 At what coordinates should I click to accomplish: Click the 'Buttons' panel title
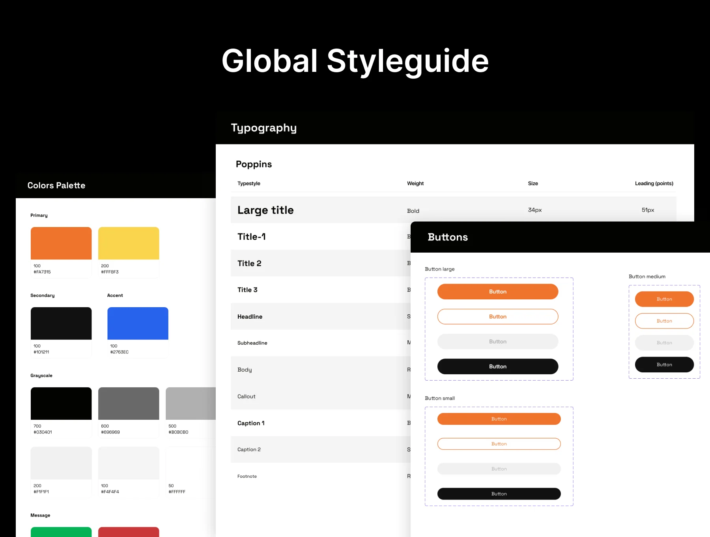pos(448,237)
